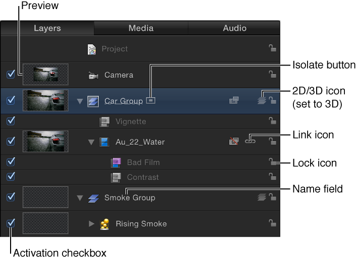
Task: Collapse the Smoke Group disclosure triangle
Action: tap(80, 198)
